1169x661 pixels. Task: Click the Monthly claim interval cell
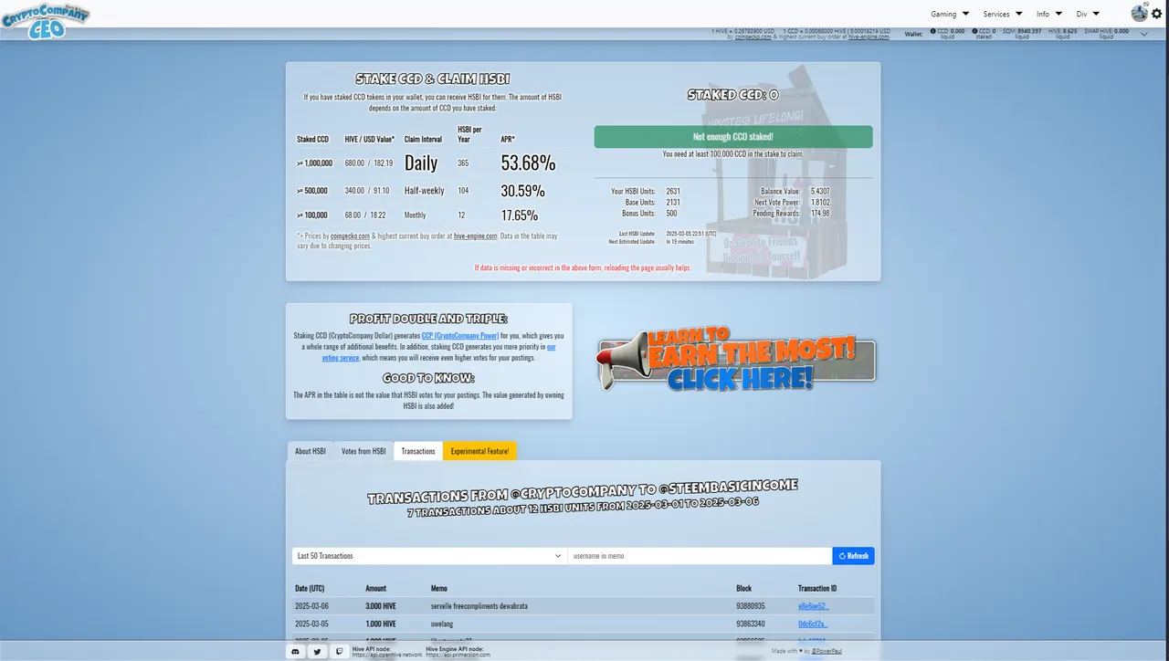point(416,215)
